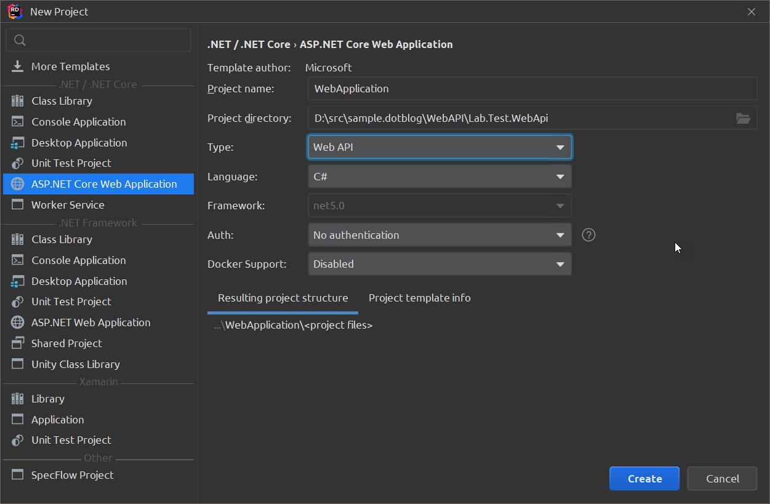Open the Language dropdown set to C#

coord(439,176)
